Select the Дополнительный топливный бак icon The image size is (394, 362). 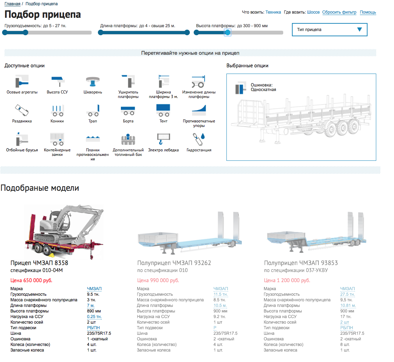click(128, 139)
